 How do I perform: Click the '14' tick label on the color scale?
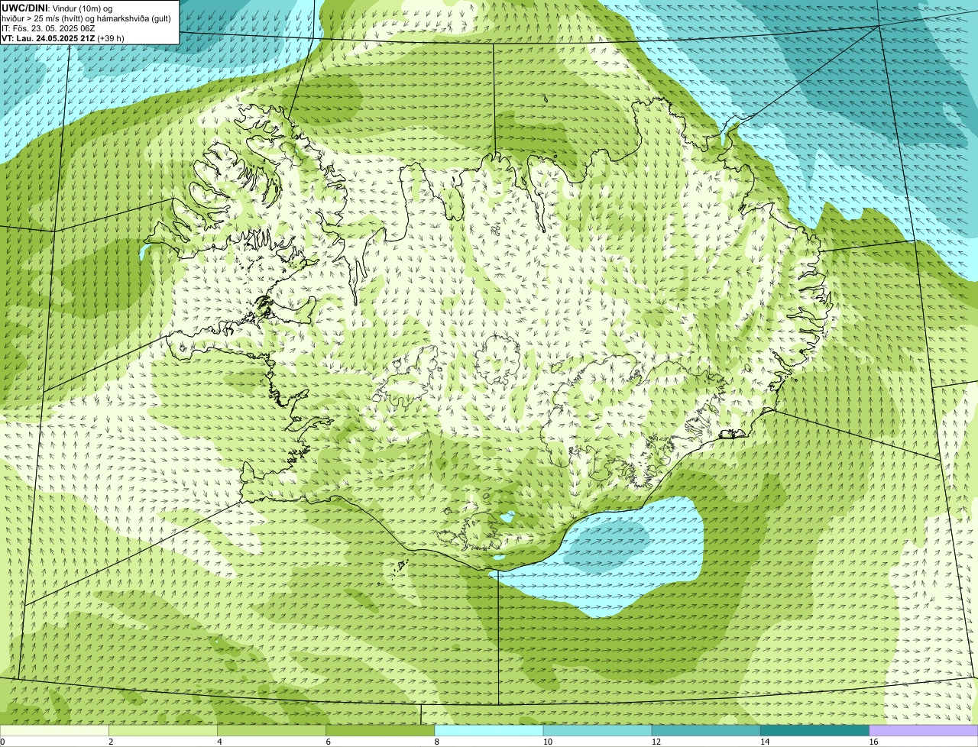[765, 742]
